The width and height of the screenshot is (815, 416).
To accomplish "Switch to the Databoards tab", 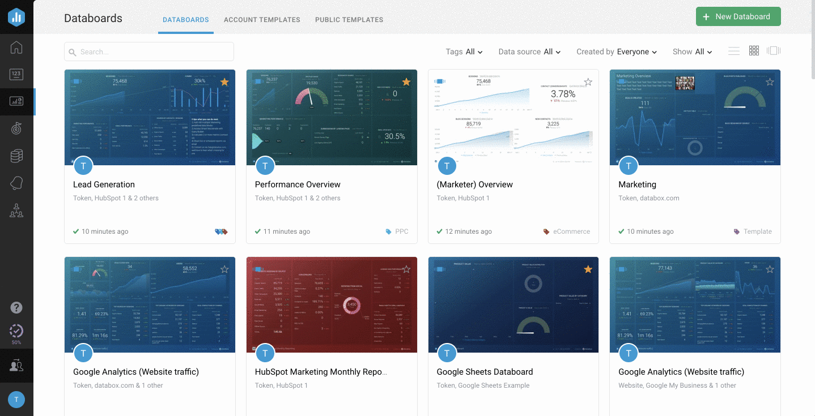I will [x=186, y=20].
